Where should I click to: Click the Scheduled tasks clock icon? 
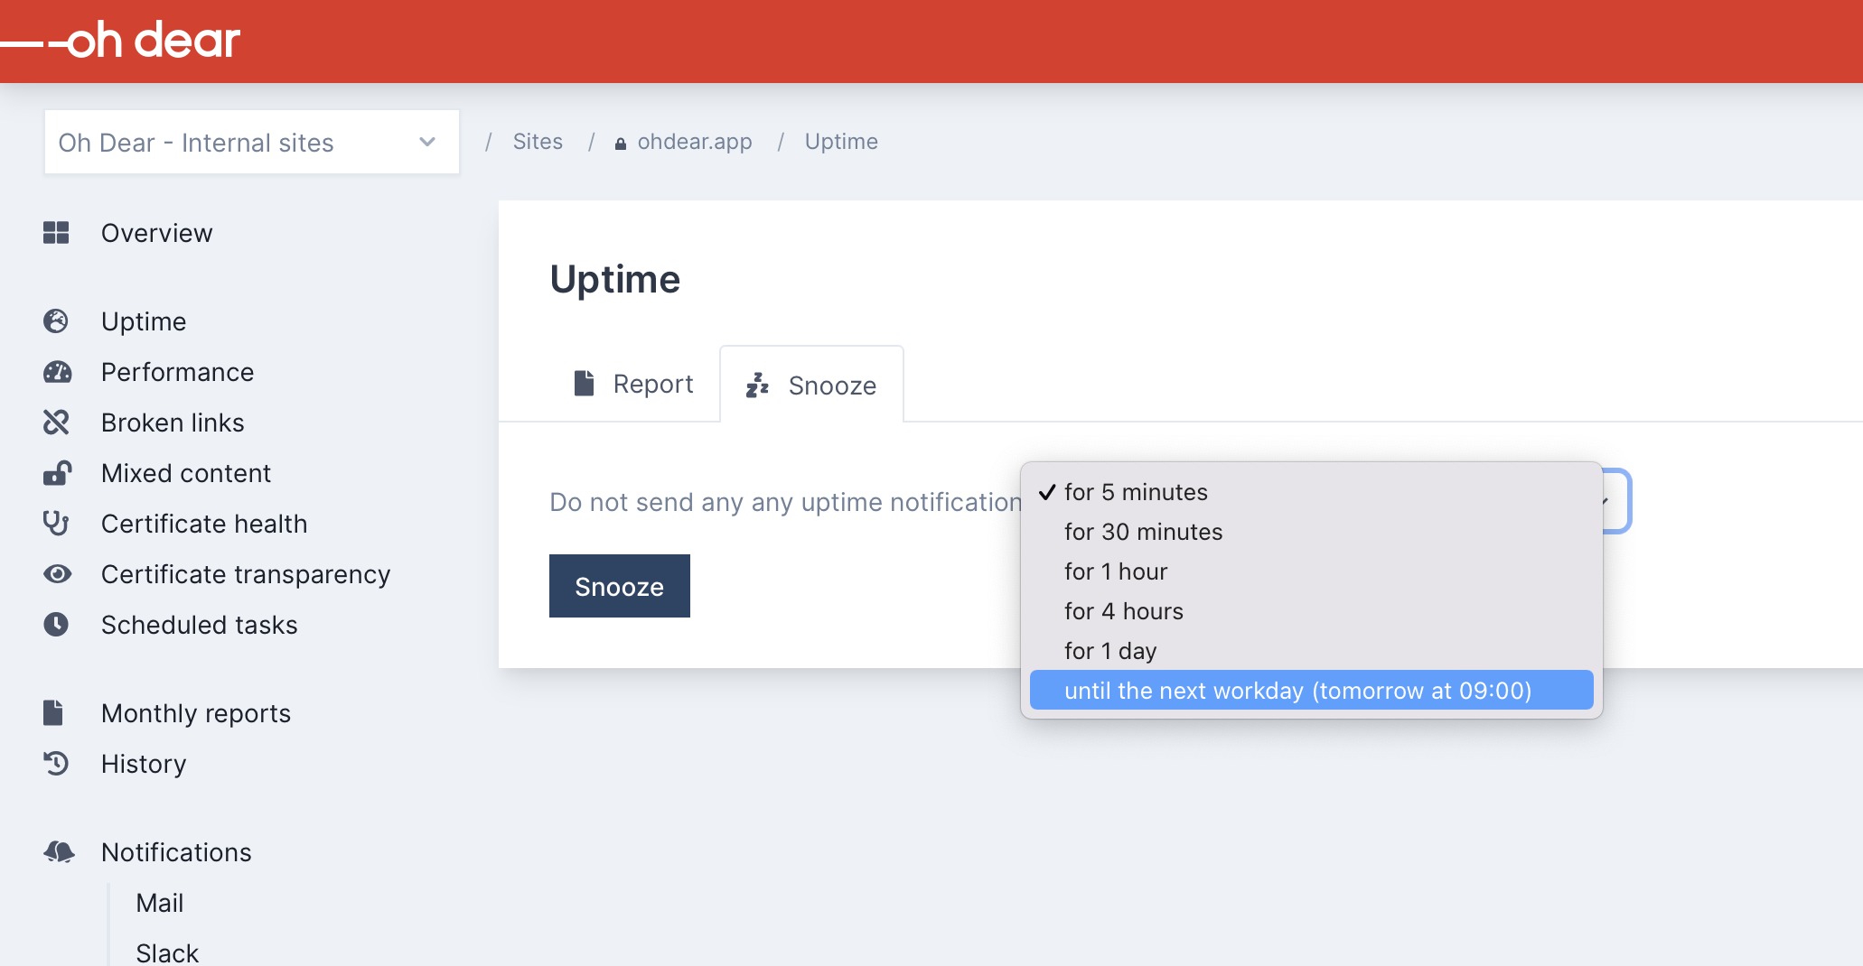pos(56,625)
